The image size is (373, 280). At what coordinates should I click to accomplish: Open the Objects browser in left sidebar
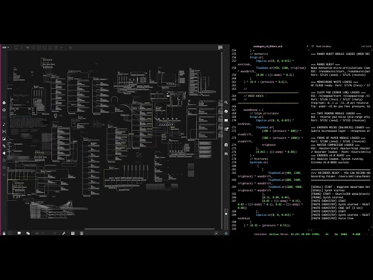tap(4, 103)
